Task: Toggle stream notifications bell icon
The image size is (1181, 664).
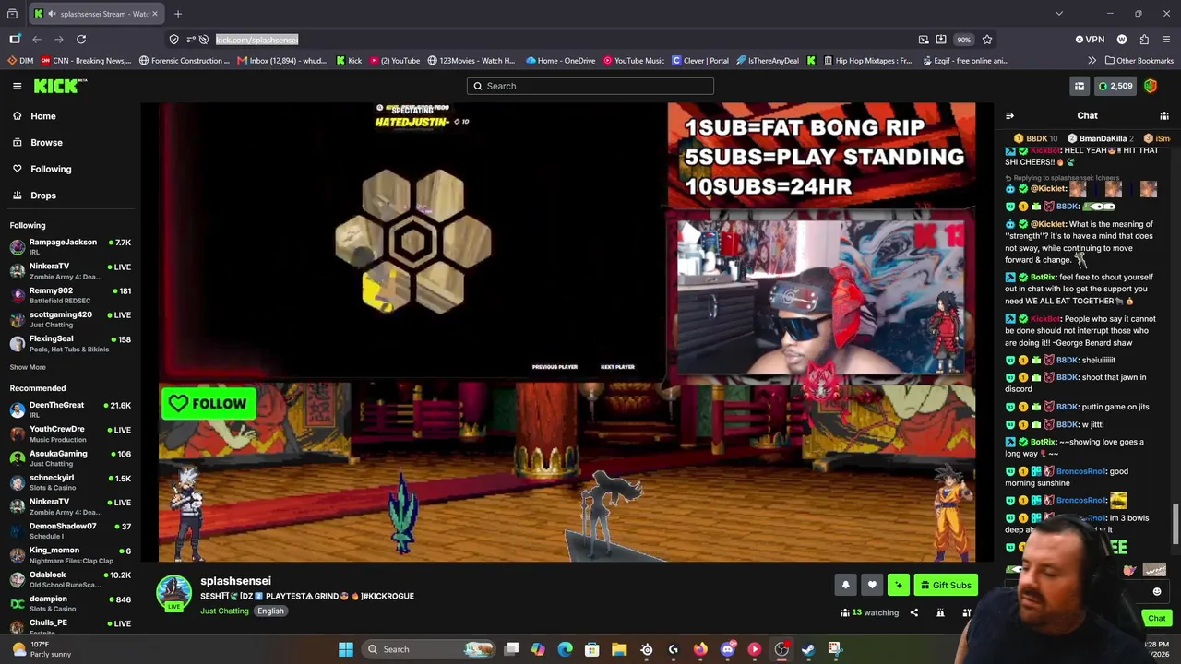Action: [845, 585]
